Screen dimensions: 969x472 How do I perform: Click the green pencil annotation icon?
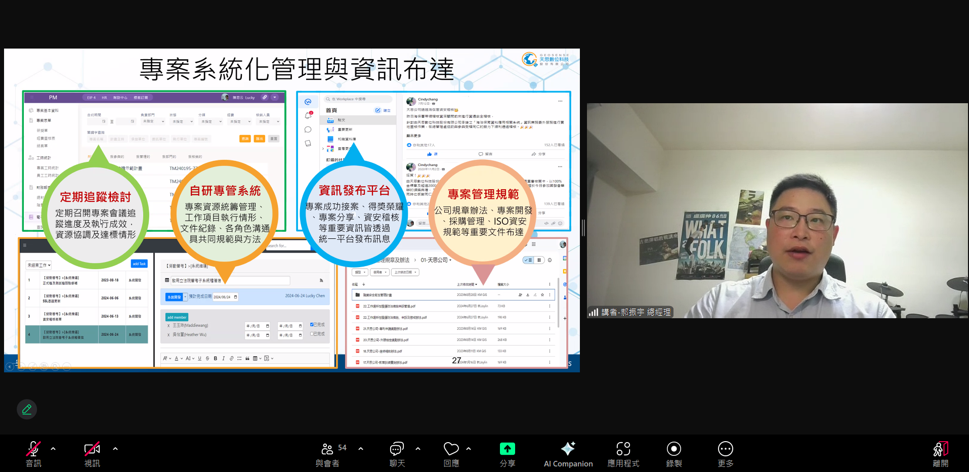tap(27, 409)
